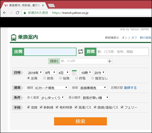Click the green secure padlock icon
This screenshot has width=152, height=133.
(25, 13)
